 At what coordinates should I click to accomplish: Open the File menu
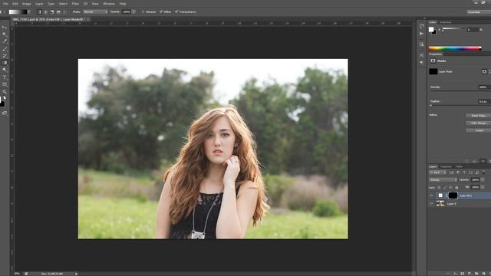tap(5, 4)
